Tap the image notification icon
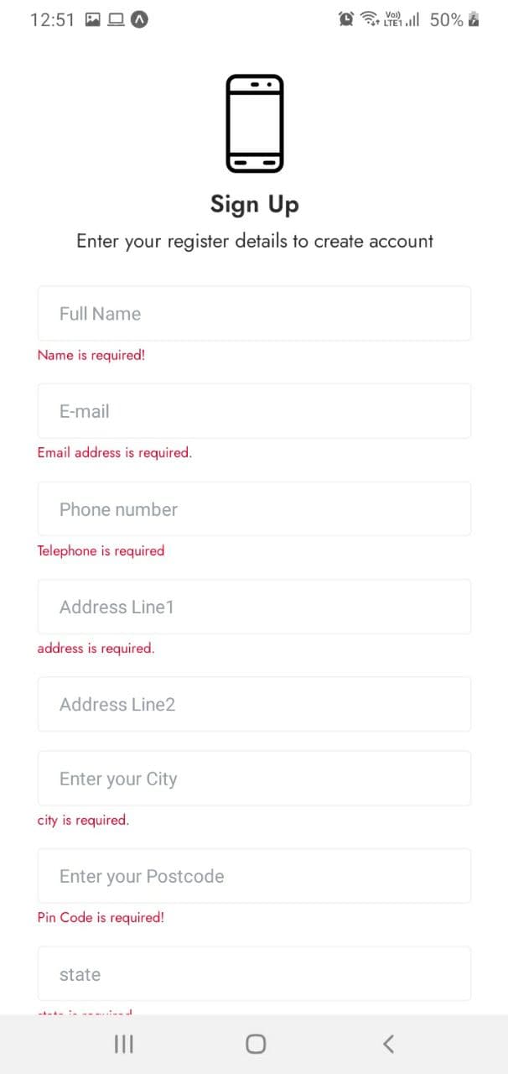The image size is (508, 1074). [94, 19]
